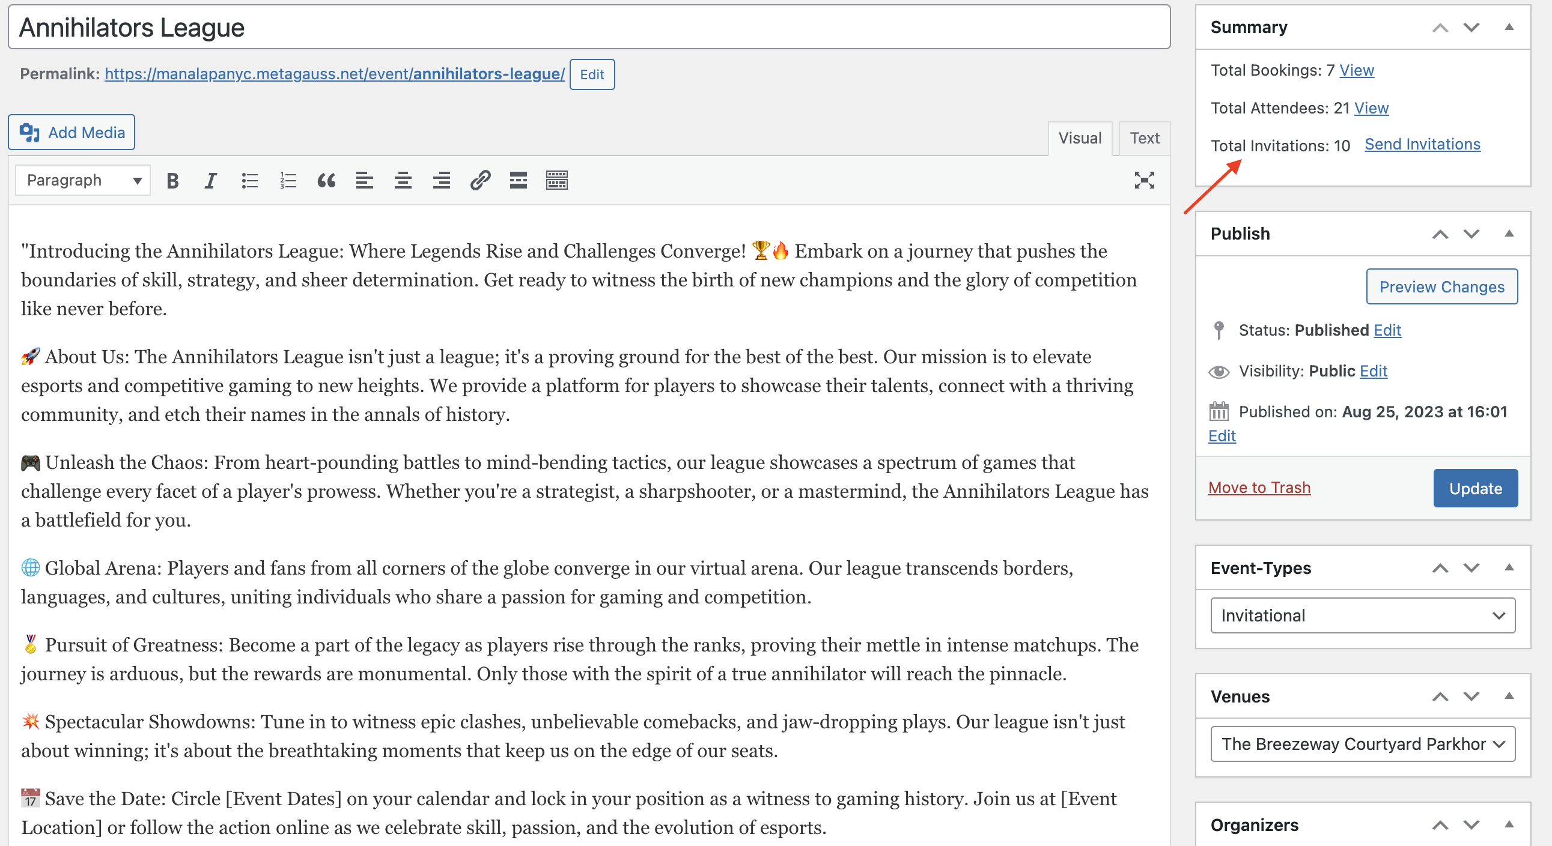The width and height of the screenshot is (1552, 846).
Task: Toggle the Event-Types panel arrow
Action: tap(1509, 568)
